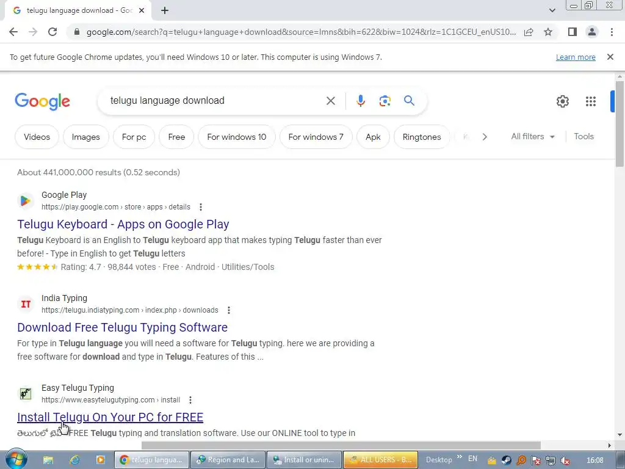Image resolution: width=625 pixels, height=469 pixels.
Task: Open a new browser tab
Action: click(x=165, y=11)
